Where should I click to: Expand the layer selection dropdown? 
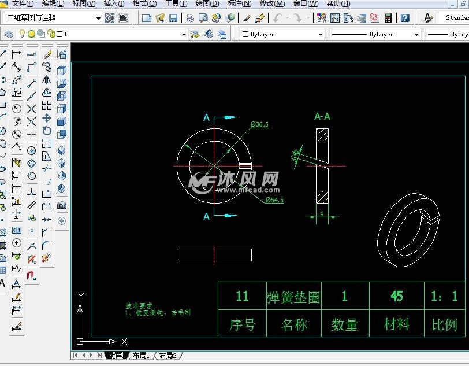point(184,34)
